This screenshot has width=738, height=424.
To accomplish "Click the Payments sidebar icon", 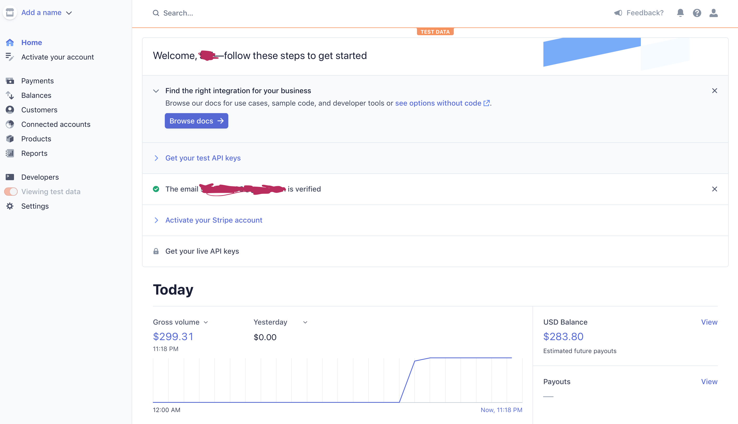I will click(x=10, y=81).
